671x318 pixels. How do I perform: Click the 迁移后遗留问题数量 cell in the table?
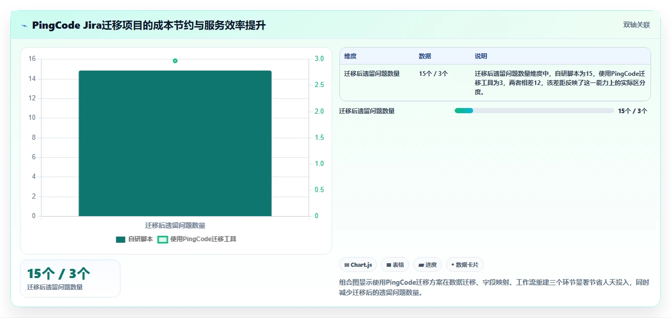pyautogui.click(x=372, y=74)
